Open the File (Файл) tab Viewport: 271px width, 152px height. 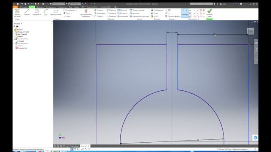point(15,7)
